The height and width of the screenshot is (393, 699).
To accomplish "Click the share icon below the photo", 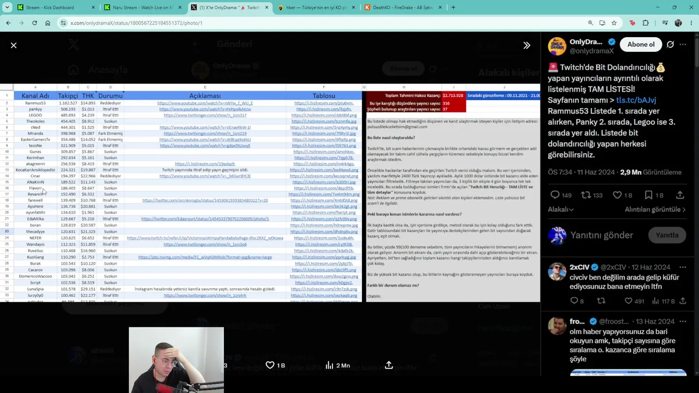I will (x=389, y=365).
